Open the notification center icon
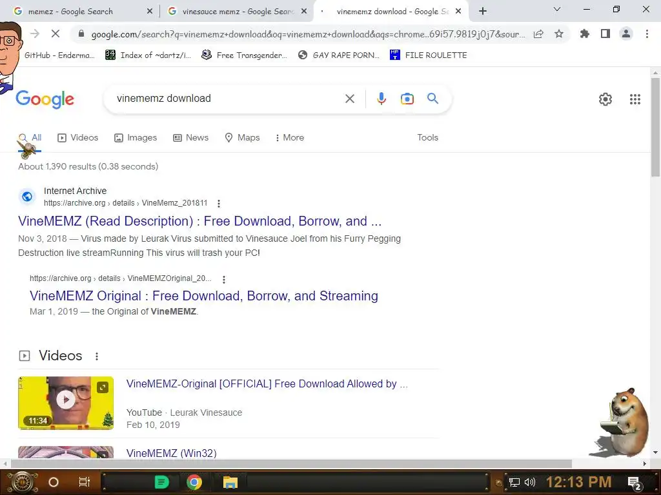Screen dimensions: 661x495 click(635, 483)
